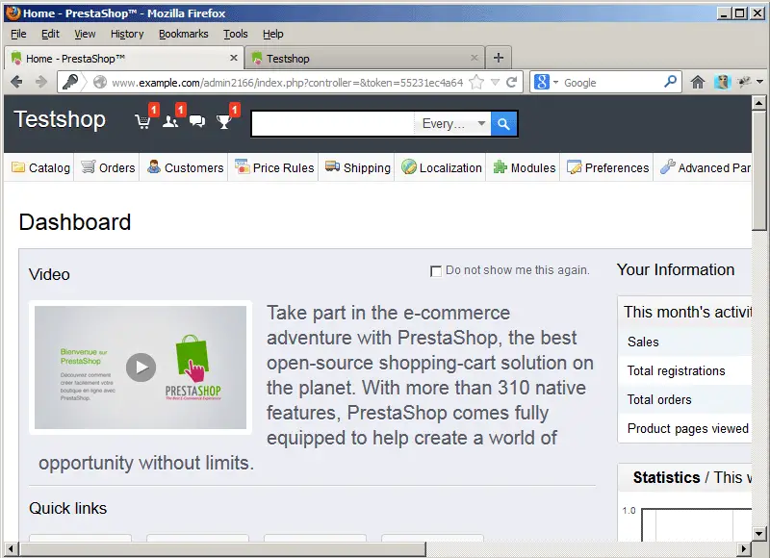Click the Testshop shop name link
Viewport: 770px width, 558px height.
[60, 119]
